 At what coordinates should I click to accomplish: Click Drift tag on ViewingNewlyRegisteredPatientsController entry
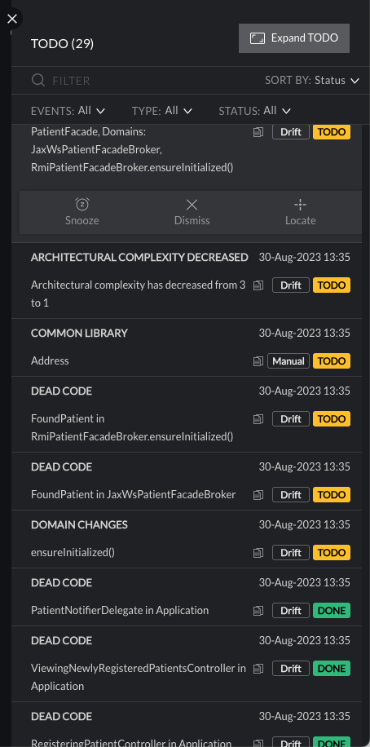pos(290,669)
